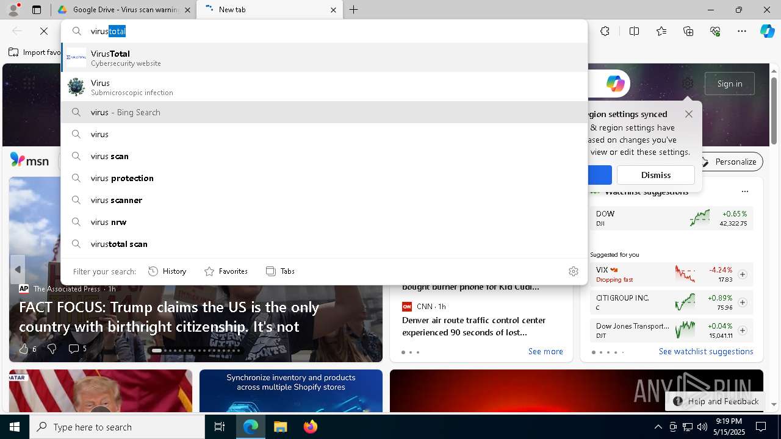The height and width of the screenshot is (439, 781).
Task: Close the Google Drive tab
Action: pos(187,10)
